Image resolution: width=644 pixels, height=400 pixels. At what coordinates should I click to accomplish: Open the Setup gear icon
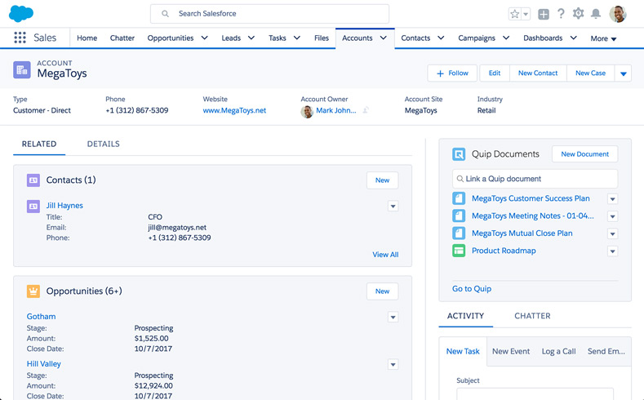579,14
